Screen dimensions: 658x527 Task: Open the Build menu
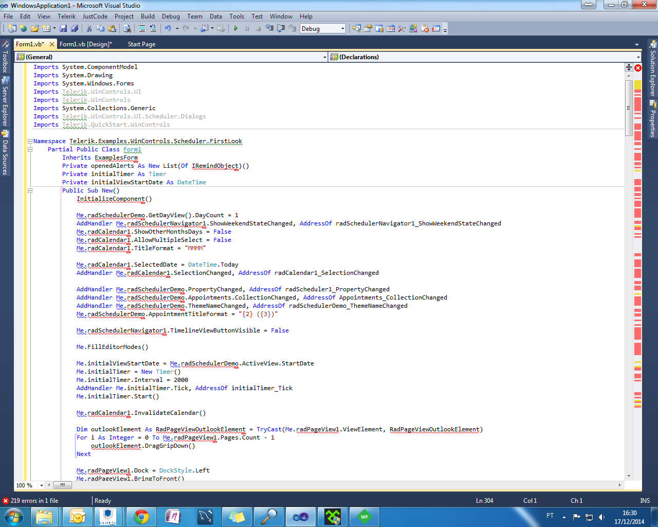click(148, 16)
